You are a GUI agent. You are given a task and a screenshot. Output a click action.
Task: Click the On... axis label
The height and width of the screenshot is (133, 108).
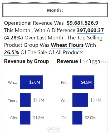(x=65, y=118)
